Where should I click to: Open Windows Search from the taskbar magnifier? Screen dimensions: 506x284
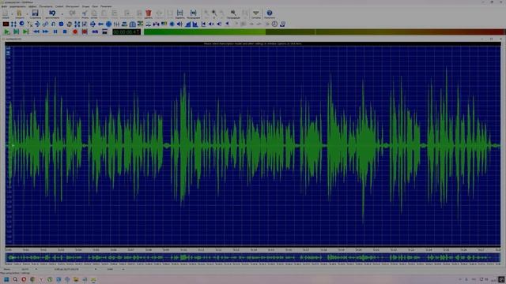pyautogui.click(x=15, y=279)
